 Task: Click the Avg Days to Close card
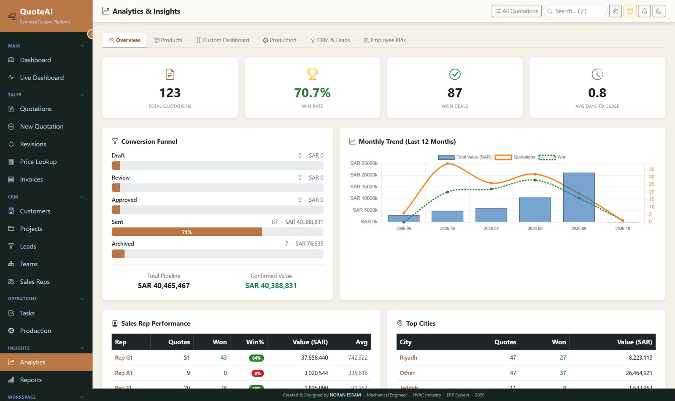597,88
